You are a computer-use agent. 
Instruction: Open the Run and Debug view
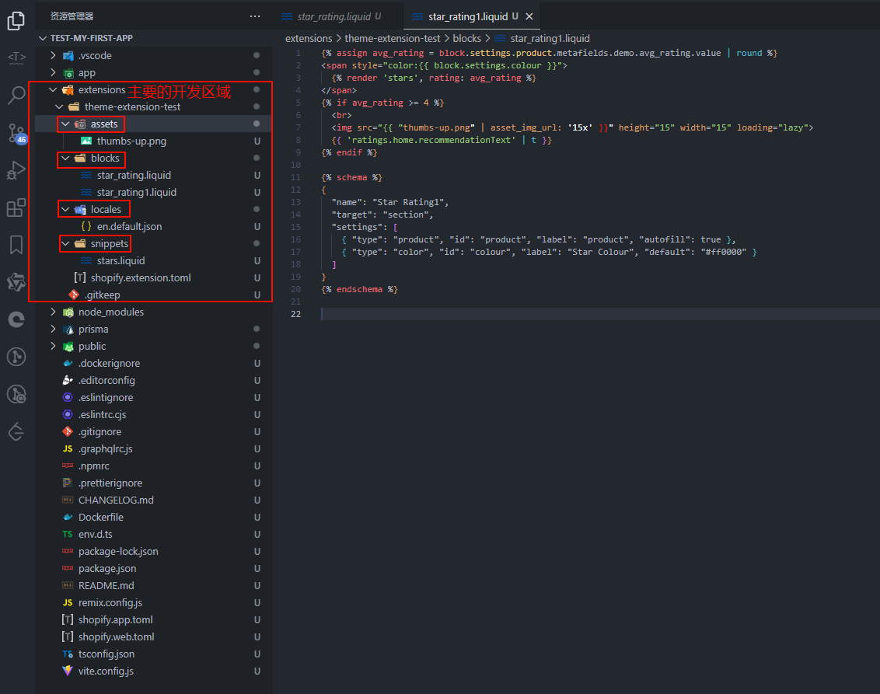(16, 170)
